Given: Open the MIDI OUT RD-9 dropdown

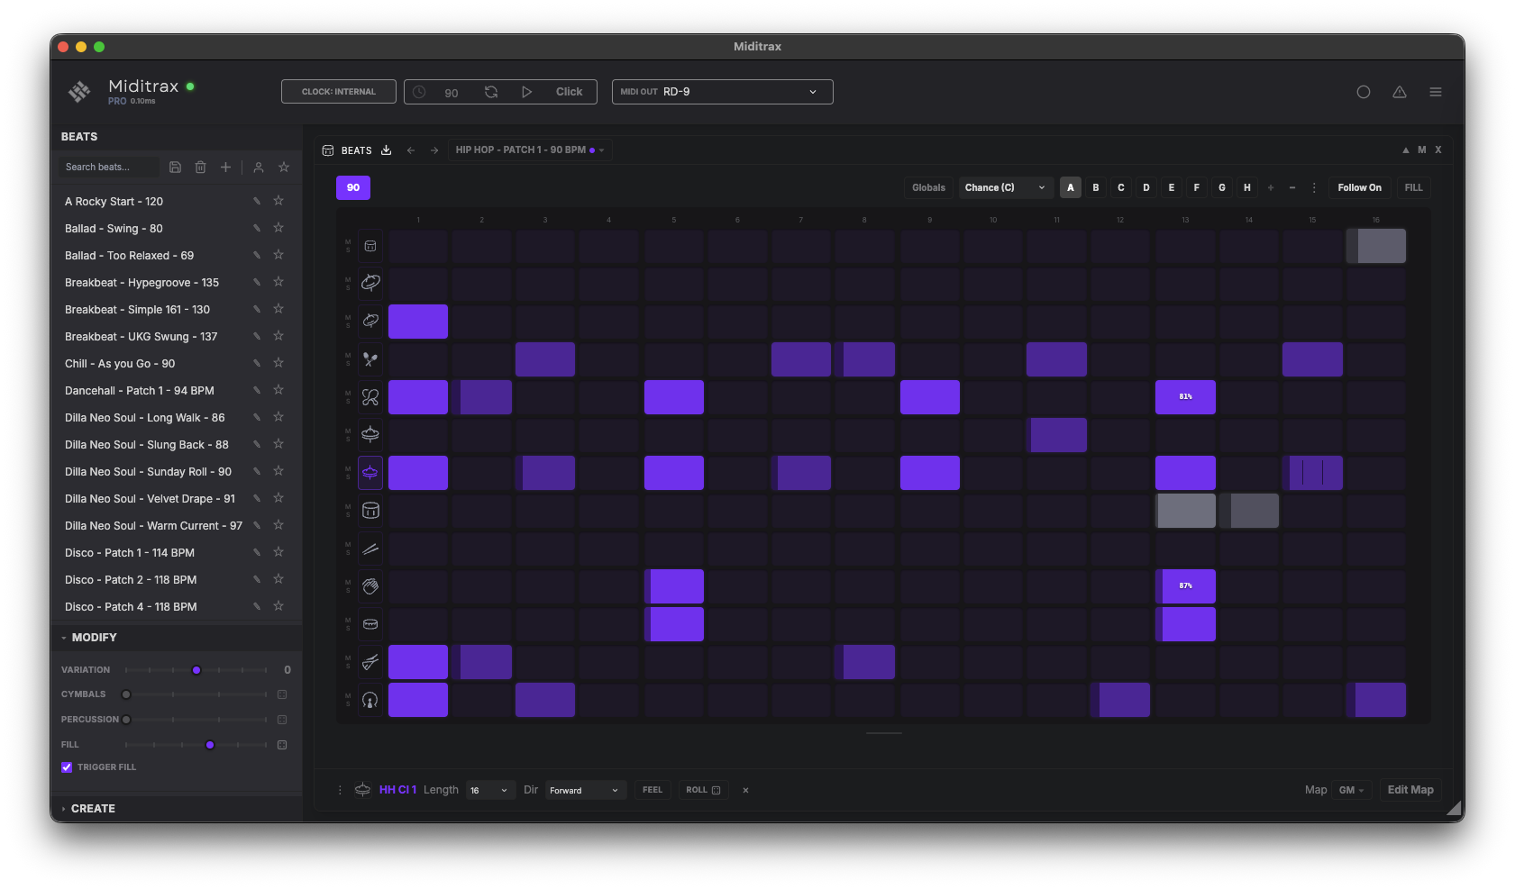Looking at the screenshot, I should point(723,92).
